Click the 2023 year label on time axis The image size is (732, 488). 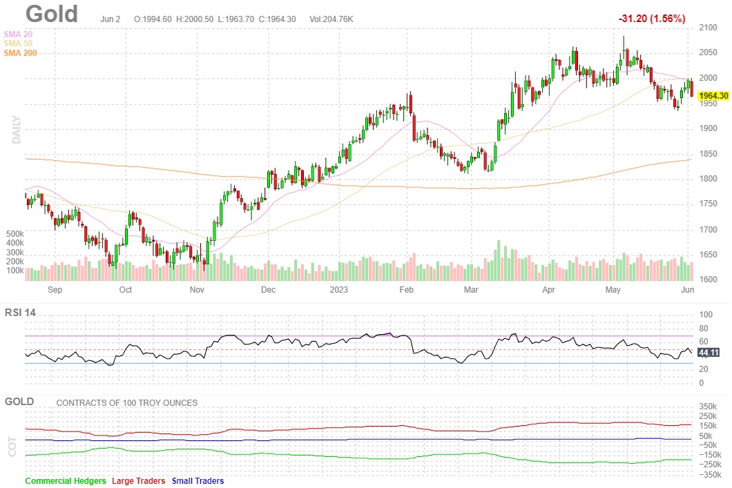click(x=339, y=290)
